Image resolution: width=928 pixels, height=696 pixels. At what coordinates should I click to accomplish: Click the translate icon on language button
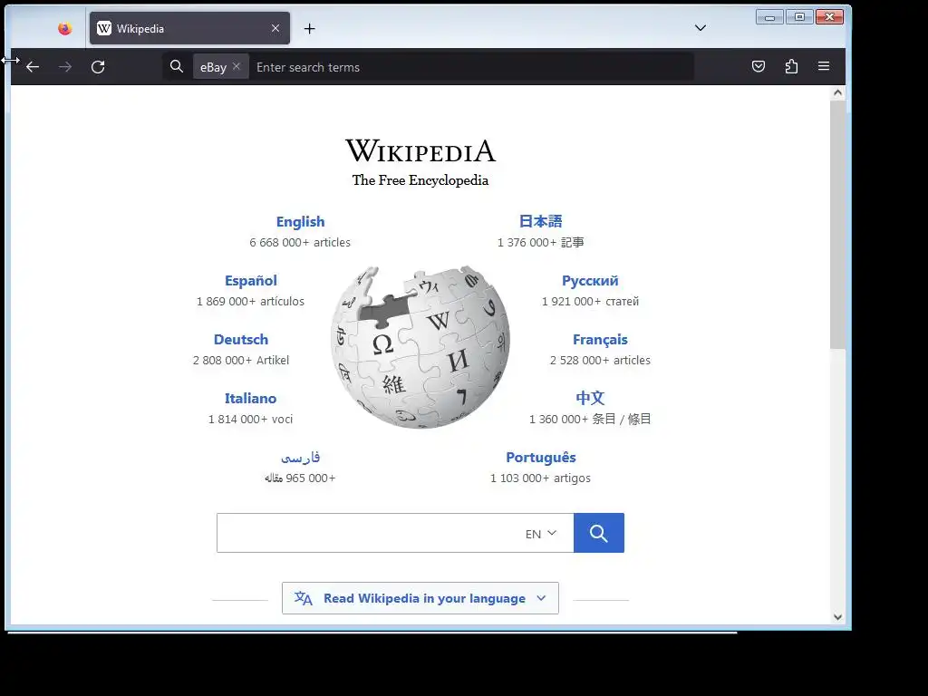click(303, 598)
